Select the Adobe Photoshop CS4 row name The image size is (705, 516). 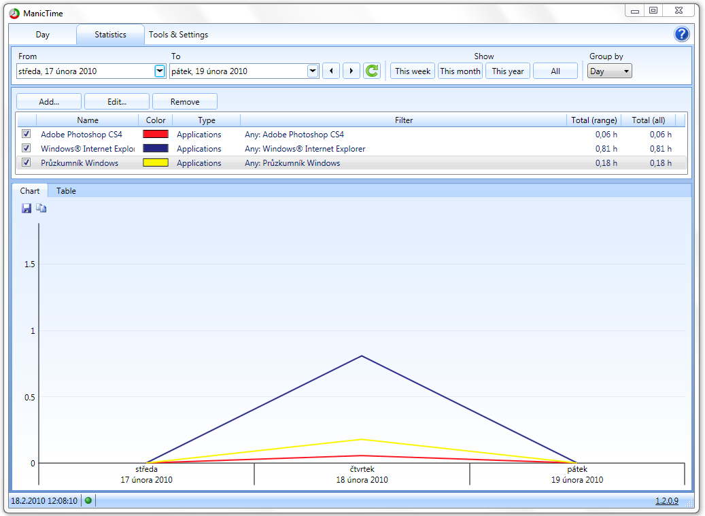coord(82,135)
